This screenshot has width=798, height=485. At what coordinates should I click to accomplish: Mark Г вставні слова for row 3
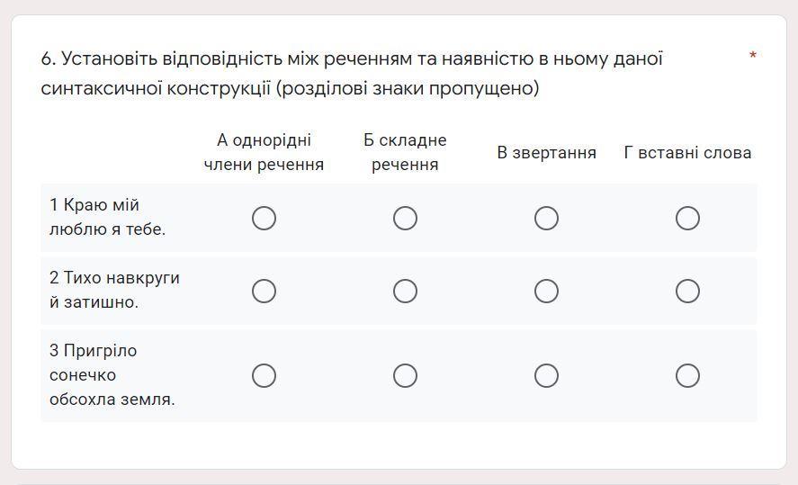(x=687, y=375)
